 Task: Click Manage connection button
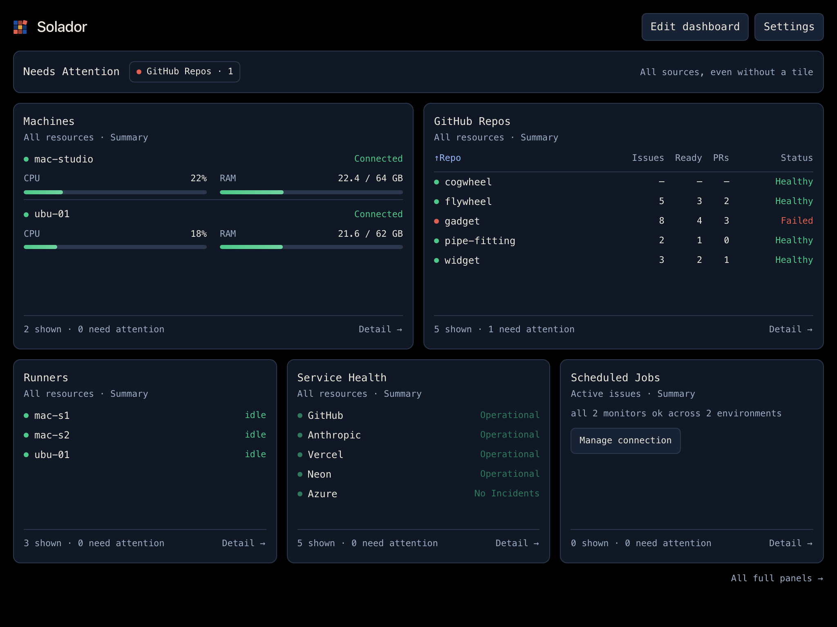[625, 440]
